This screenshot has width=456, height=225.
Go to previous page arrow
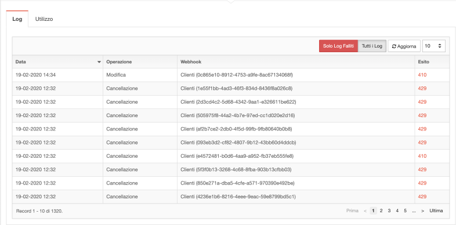click(x=365, y=211)
